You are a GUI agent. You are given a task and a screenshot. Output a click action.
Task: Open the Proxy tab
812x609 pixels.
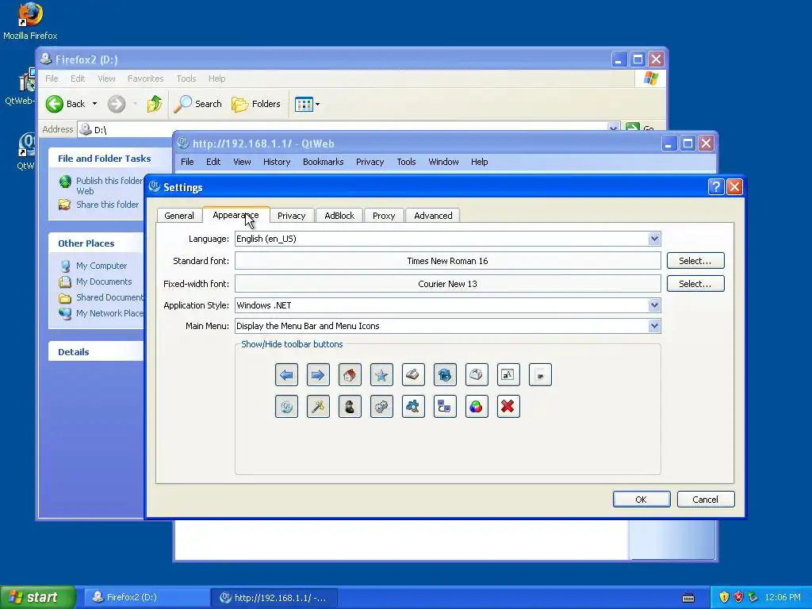coord(384,216)
